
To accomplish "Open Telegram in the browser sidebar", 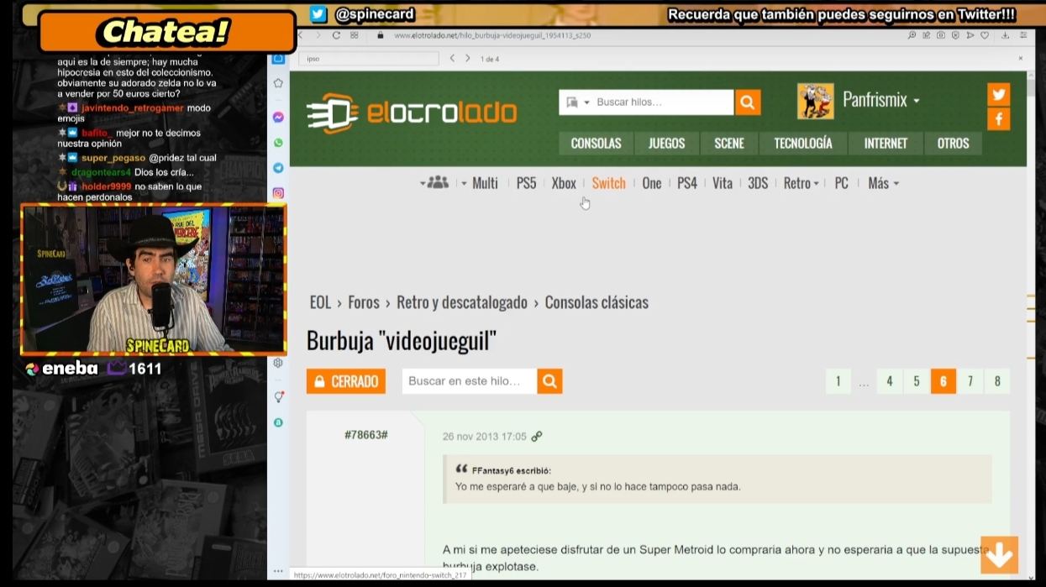I will click(278, 168).
